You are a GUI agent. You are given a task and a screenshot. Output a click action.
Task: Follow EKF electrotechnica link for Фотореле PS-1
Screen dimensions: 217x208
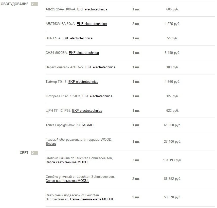click(97, 96)
